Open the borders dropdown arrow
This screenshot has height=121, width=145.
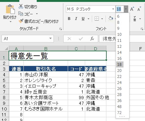click(x=102, y=19)
